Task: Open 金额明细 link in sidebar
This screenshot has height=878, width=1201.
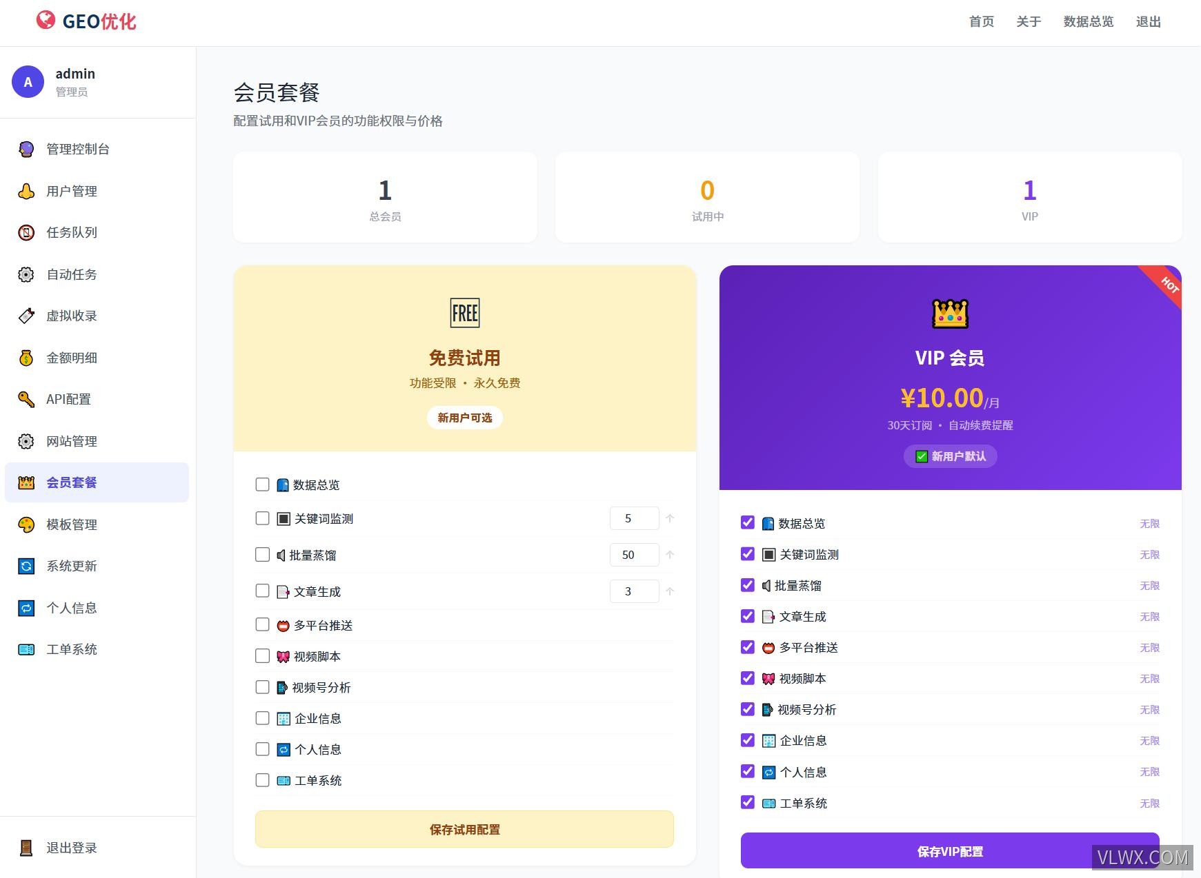Action: point(97,358)
